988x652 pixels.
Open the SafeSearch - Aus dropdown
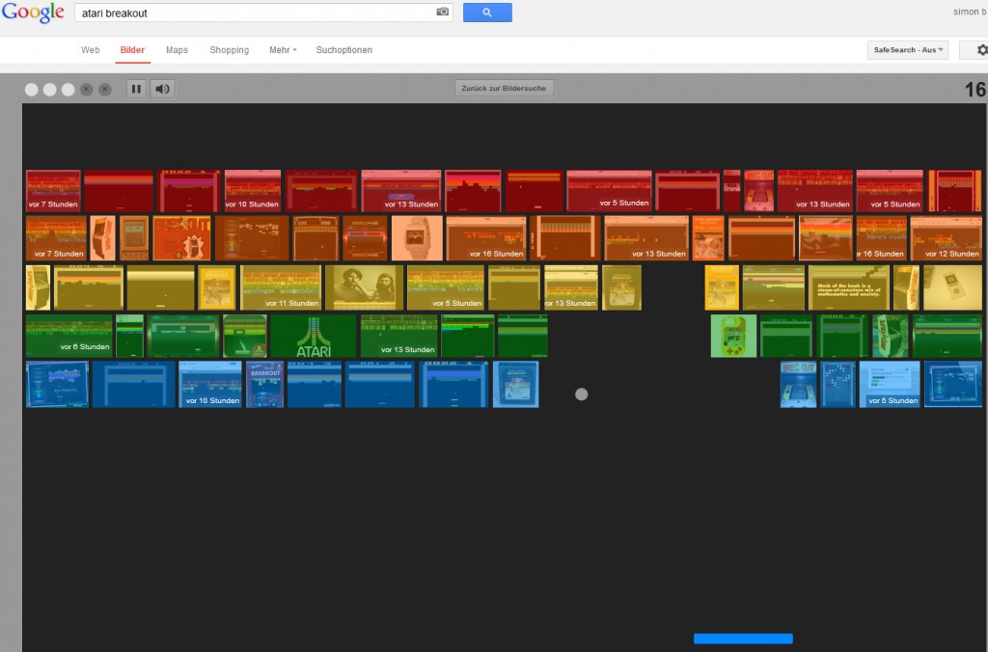pos(908,50)
